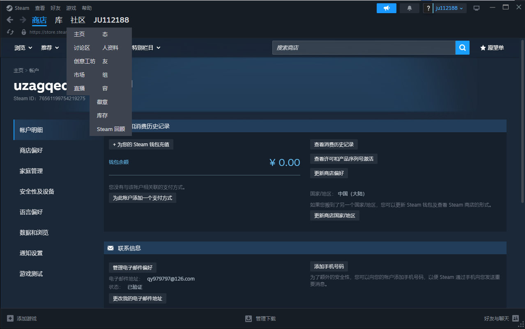Click 查看消费历史记录 button
The height and width of the screenshot is (329, 525).
click(x=334, y=145)
